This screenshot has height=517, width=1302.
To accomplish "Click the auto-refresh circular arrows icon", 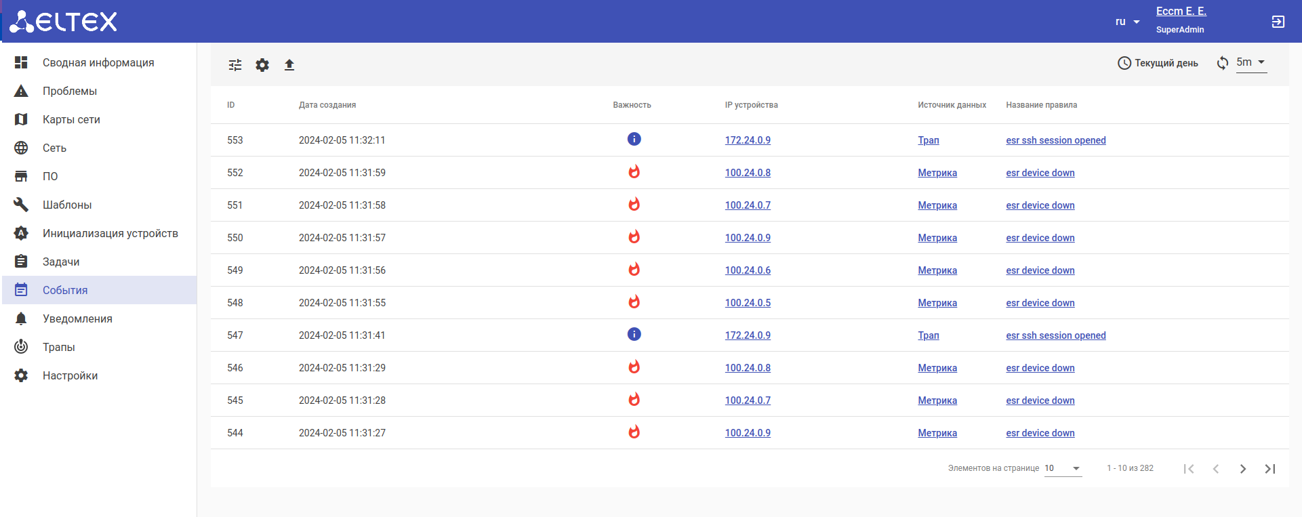I will [1222, 63].
